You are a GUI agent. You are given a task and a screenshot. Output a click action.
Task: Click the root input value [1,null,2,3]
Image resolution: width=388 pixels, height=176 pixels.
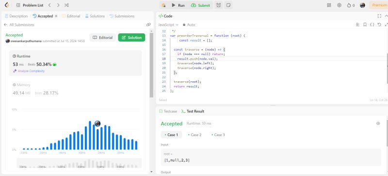177,161
